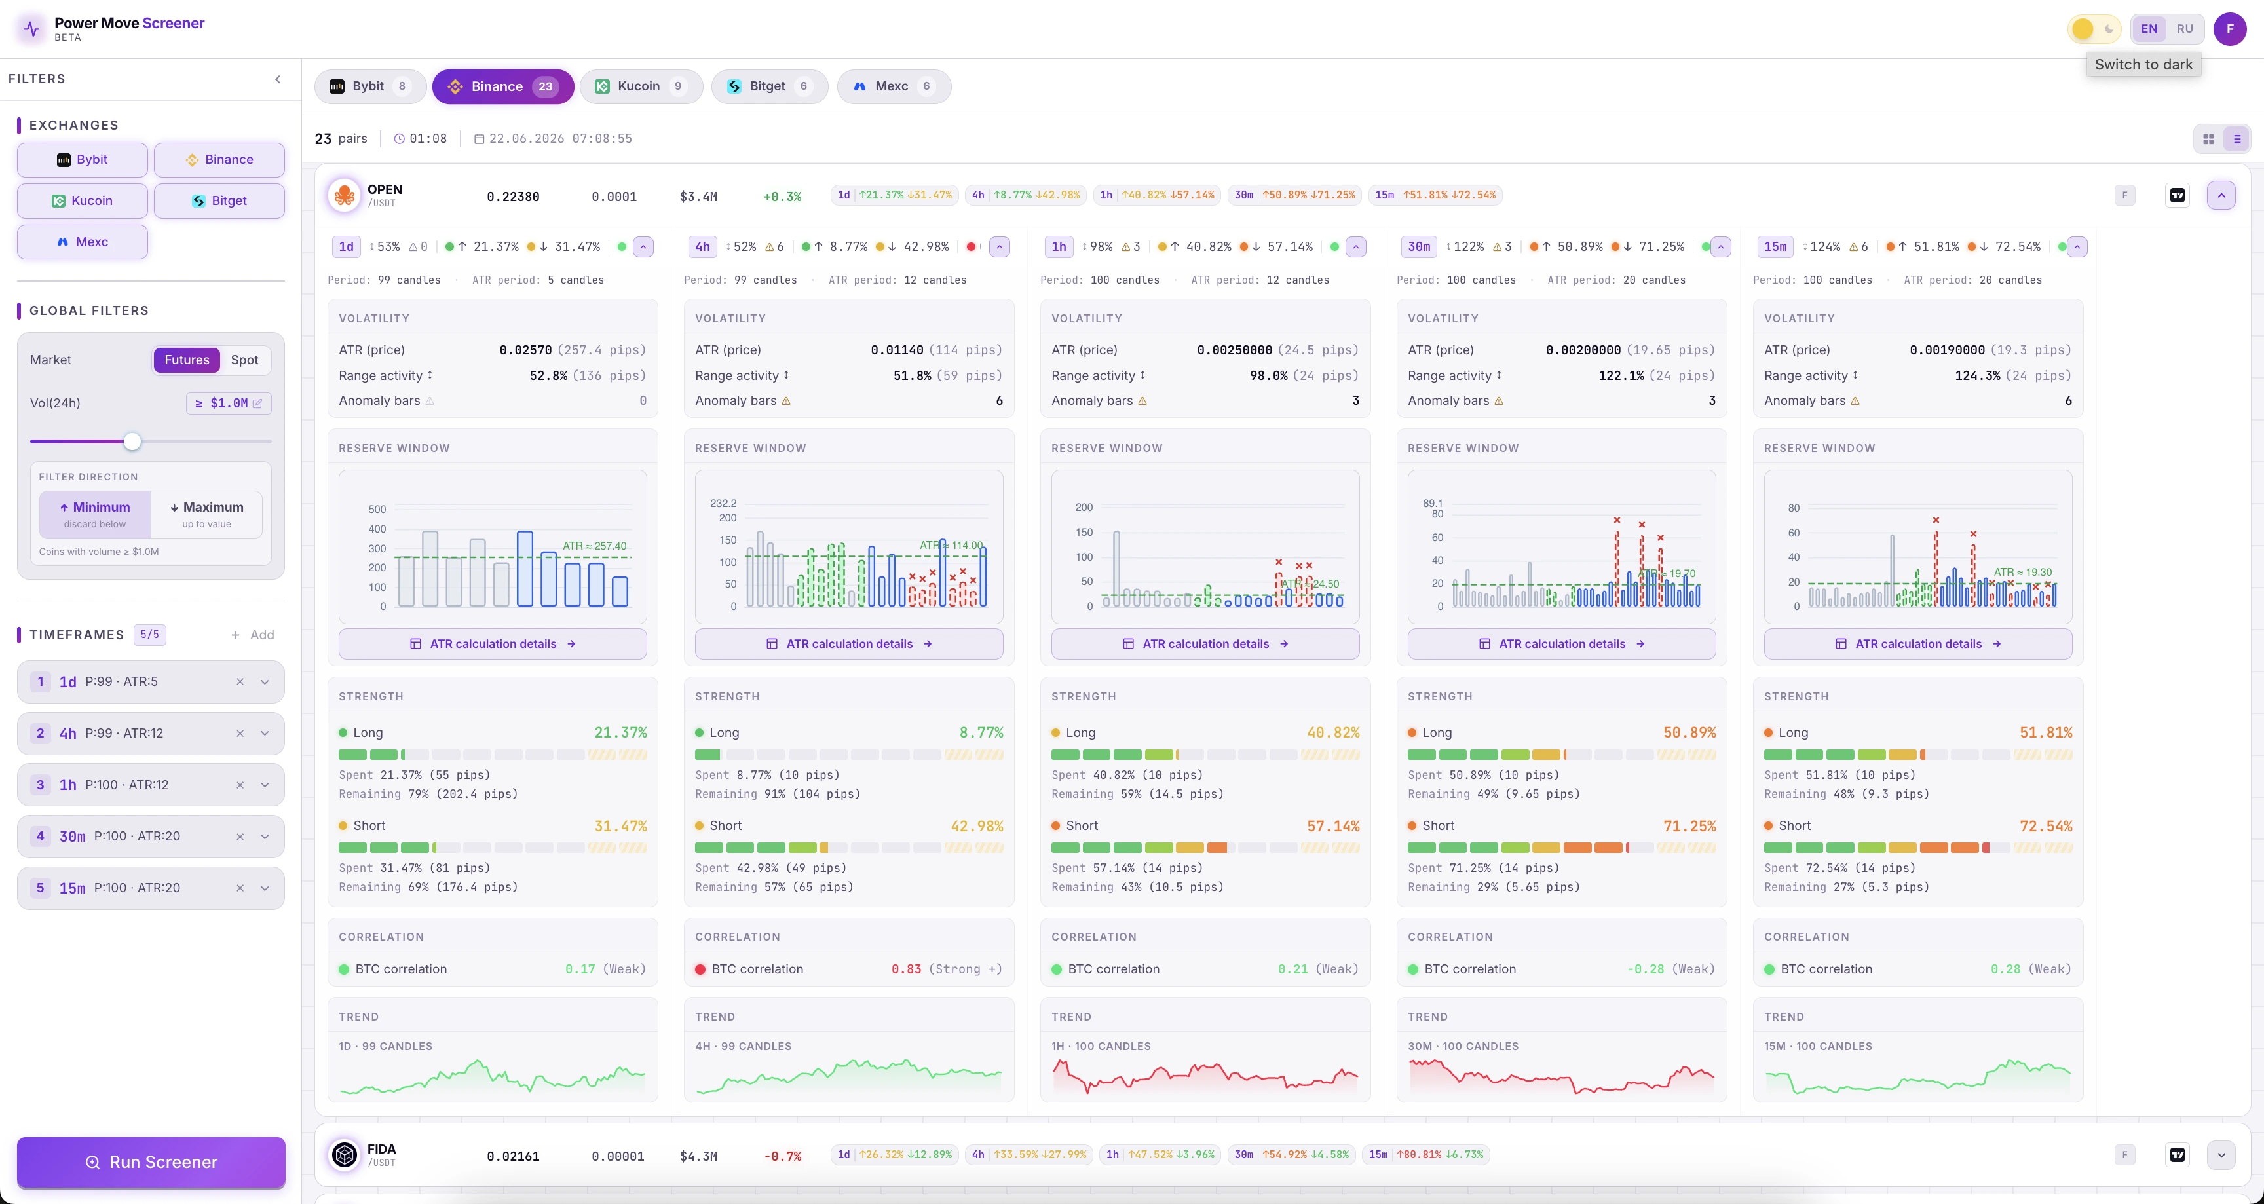Open ATR calculation details for 15m
The width and height of the screenshot is (2264, 1204).
pyautogui.click(x=1917, y=644)
